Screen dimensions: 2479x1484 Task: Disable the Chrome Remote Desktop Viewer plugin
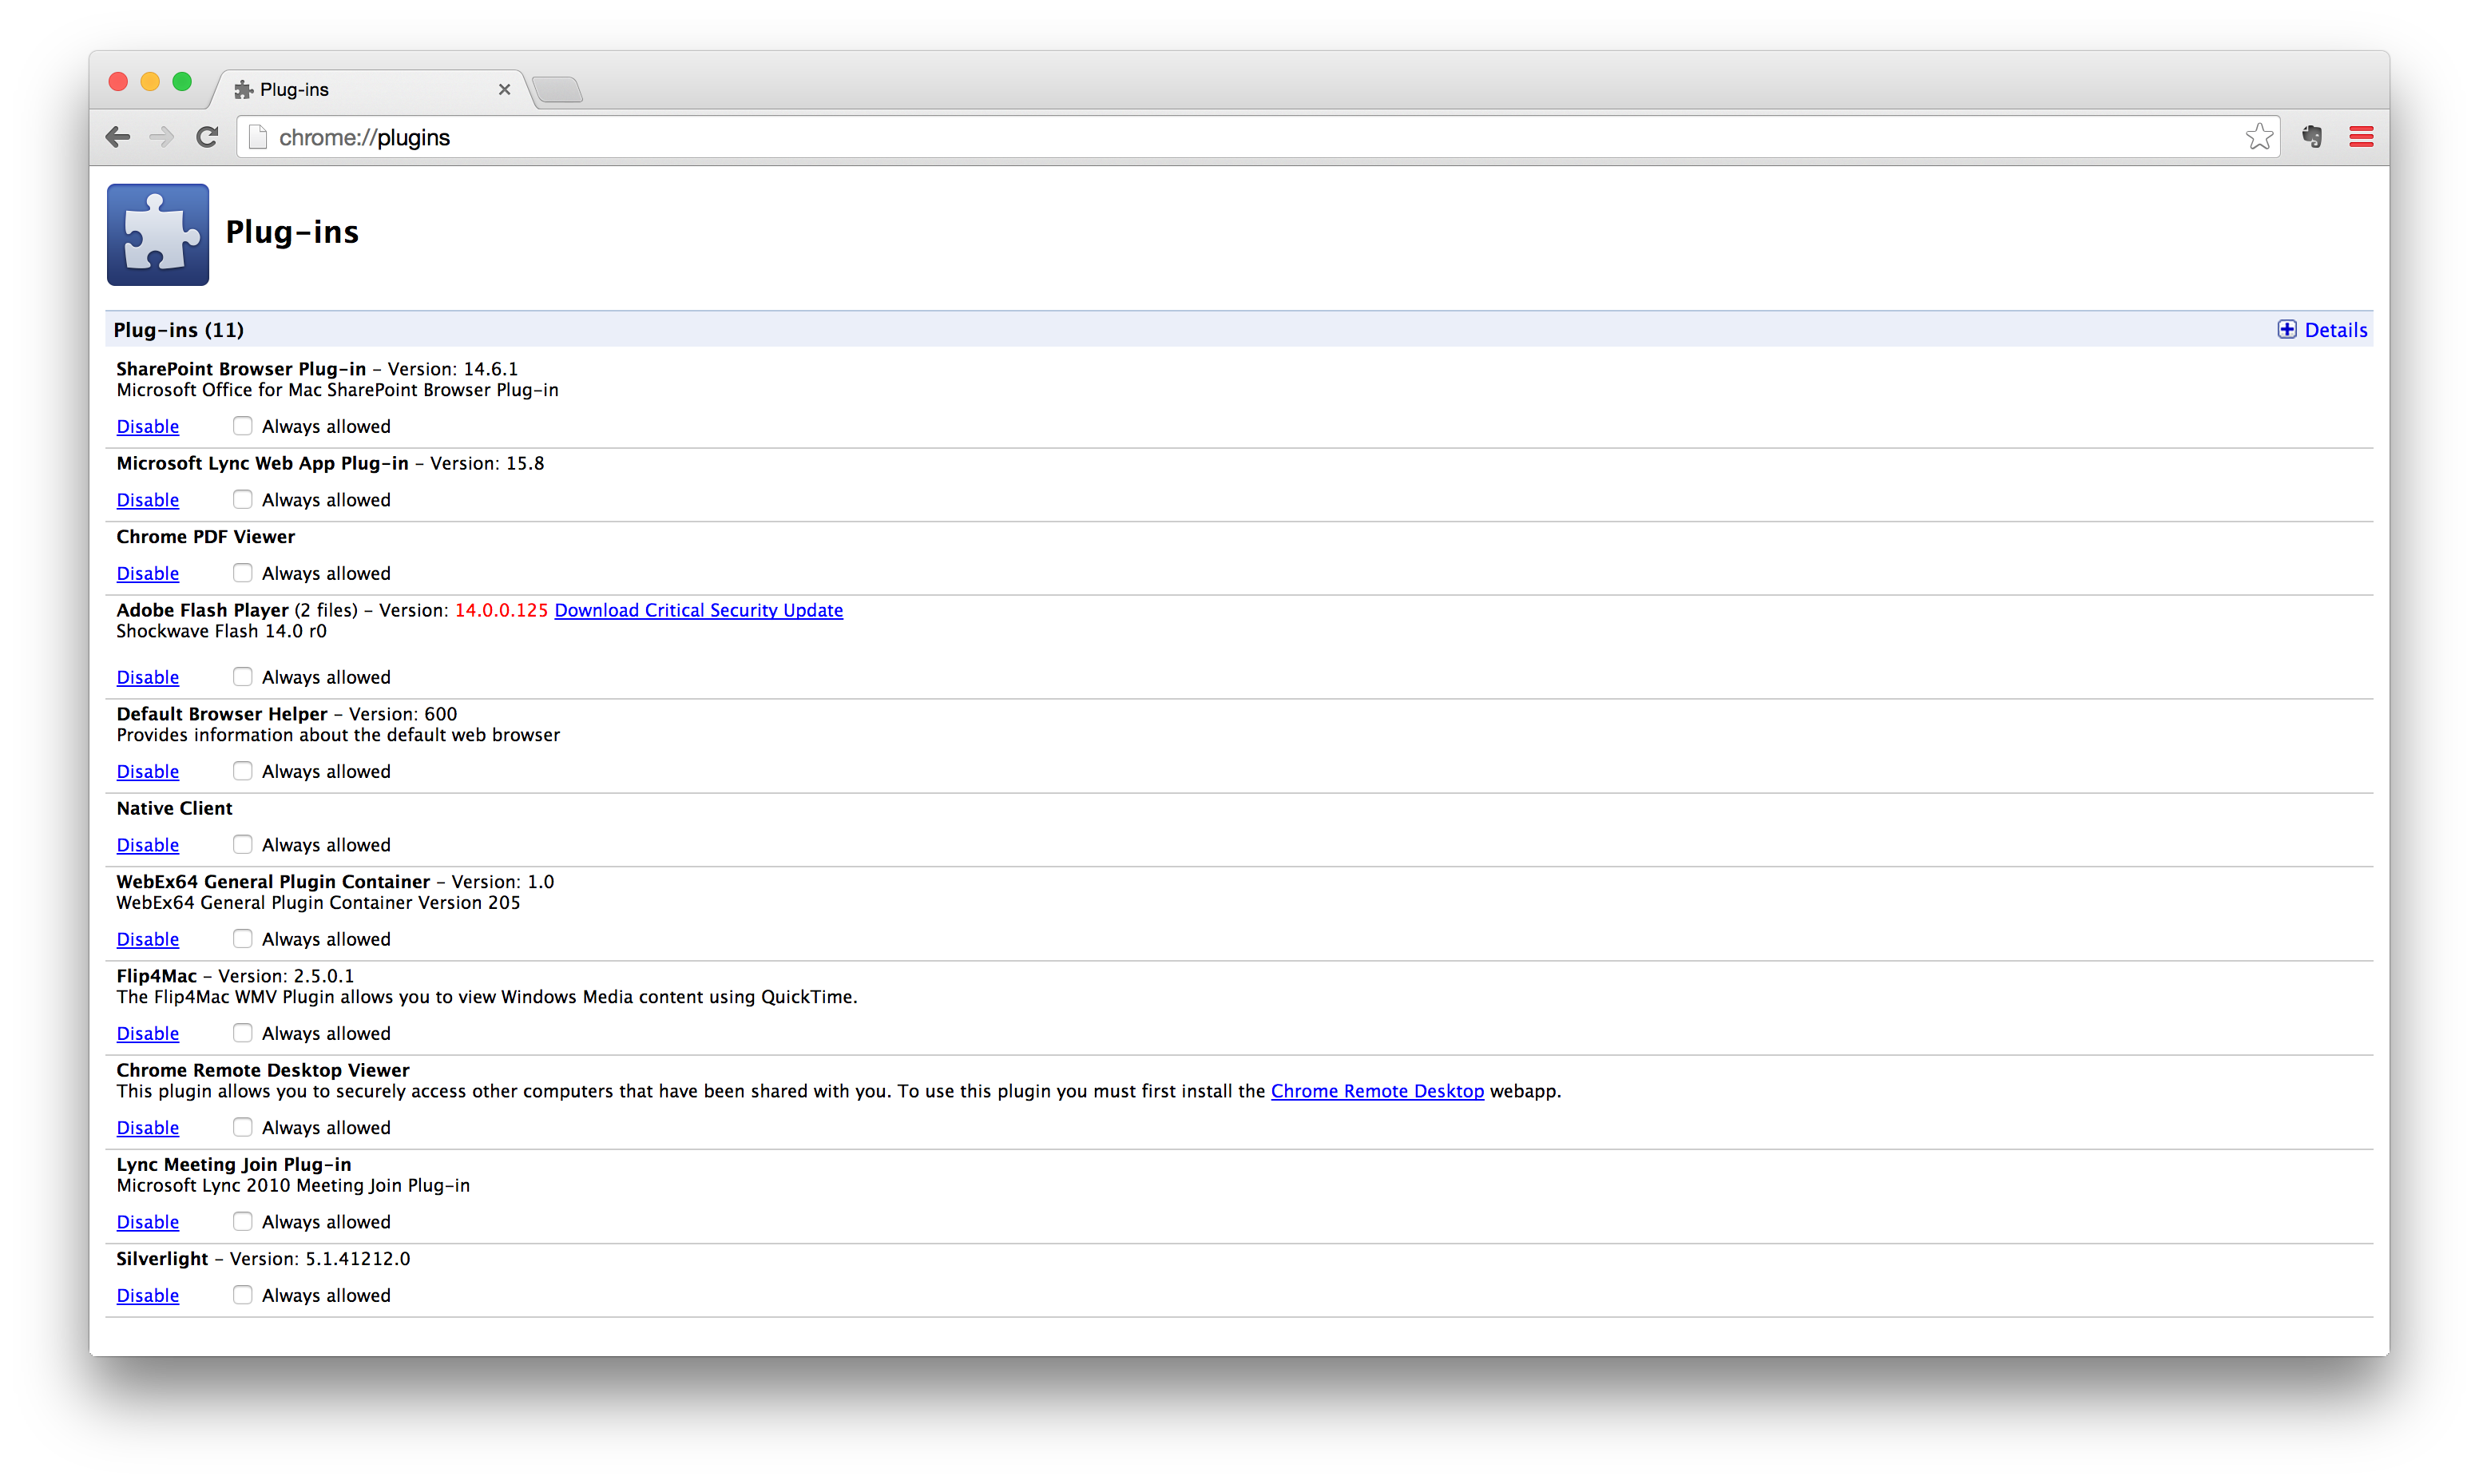click(145, 1127)
